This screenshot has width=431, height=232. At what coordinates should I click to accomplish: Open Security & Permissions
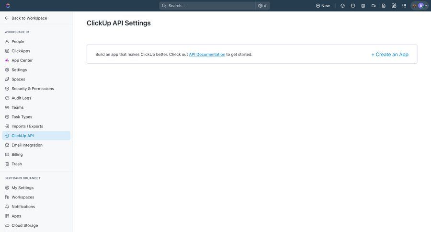tap(36, 89)
